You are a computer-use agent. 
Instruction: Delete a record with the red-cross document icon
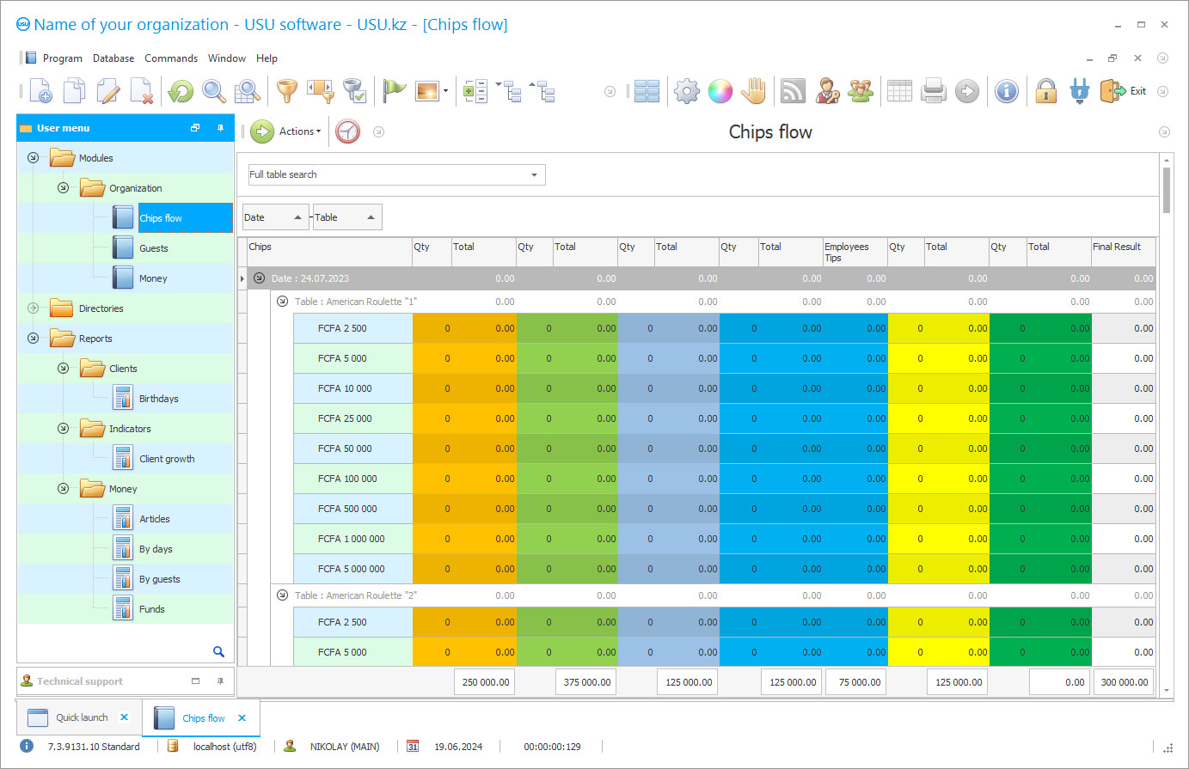[x=140, y=90]
